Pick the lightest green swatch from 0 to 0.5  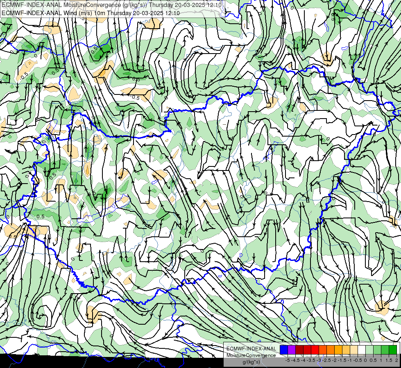coord(369,350)
